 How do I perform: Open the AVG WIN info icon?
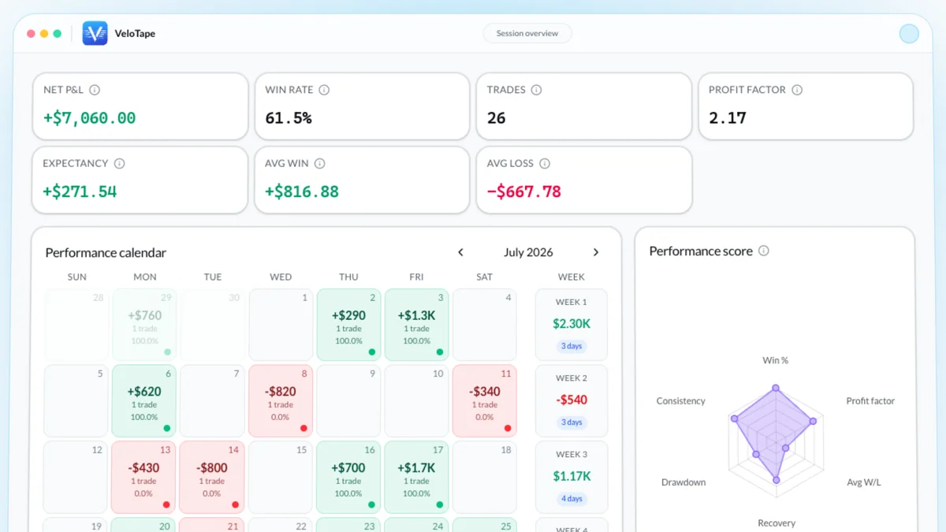tap(319, 164)
